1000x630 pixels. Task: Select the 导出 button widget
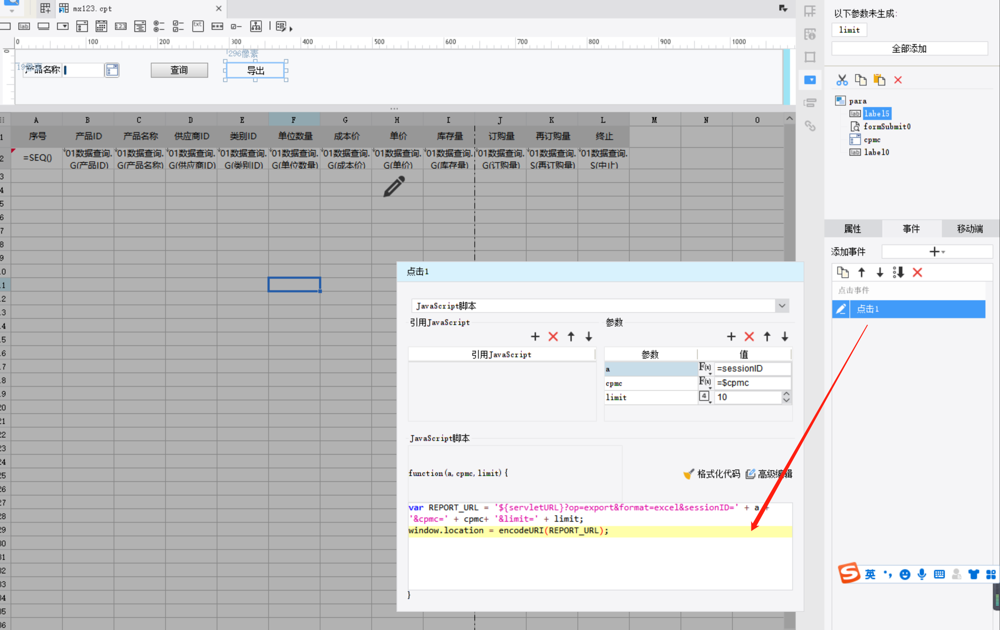(256, 71)
